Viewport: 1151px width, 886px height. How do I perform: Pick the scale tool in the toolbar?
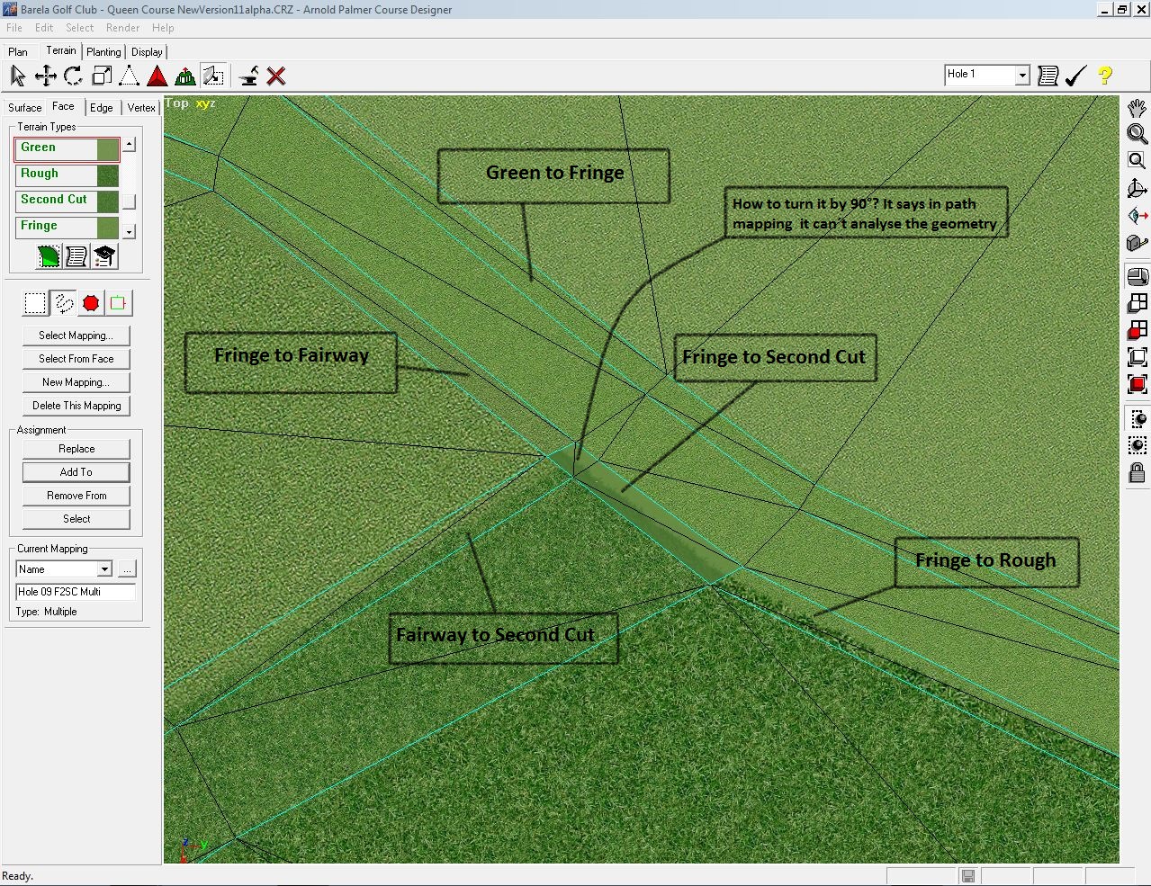[102, 76]
